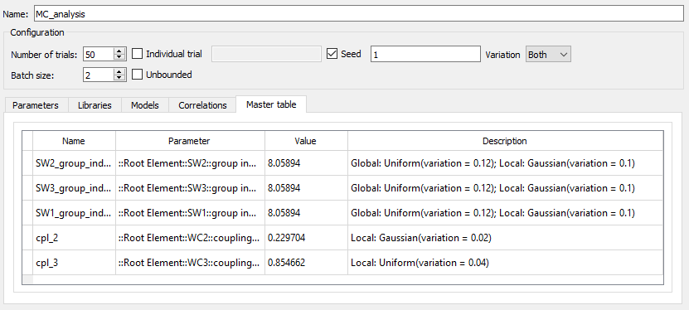The image size is (689, 310).
Task: Switch to the Libraries tab
Action: pyautogui.click(x=95, y=105)
